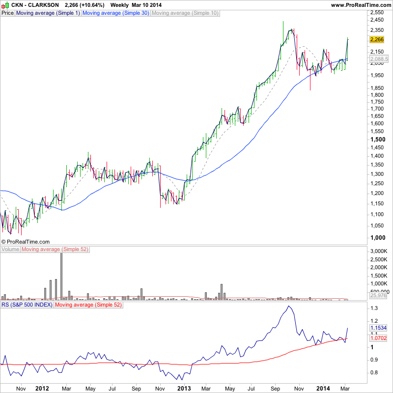The image size is (393, 393).
Task: Click the 0.8 RS axis label
Action: click(x=374, y=373)
